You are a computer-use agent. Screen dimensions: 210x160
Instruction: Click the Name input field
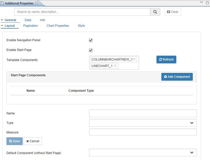click(x=143, y=113)
